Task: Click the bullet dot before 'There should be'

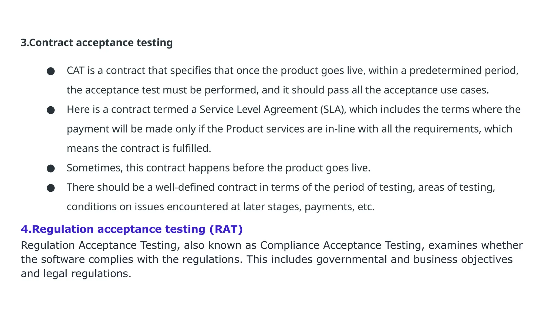Action: tap(51, 188)
